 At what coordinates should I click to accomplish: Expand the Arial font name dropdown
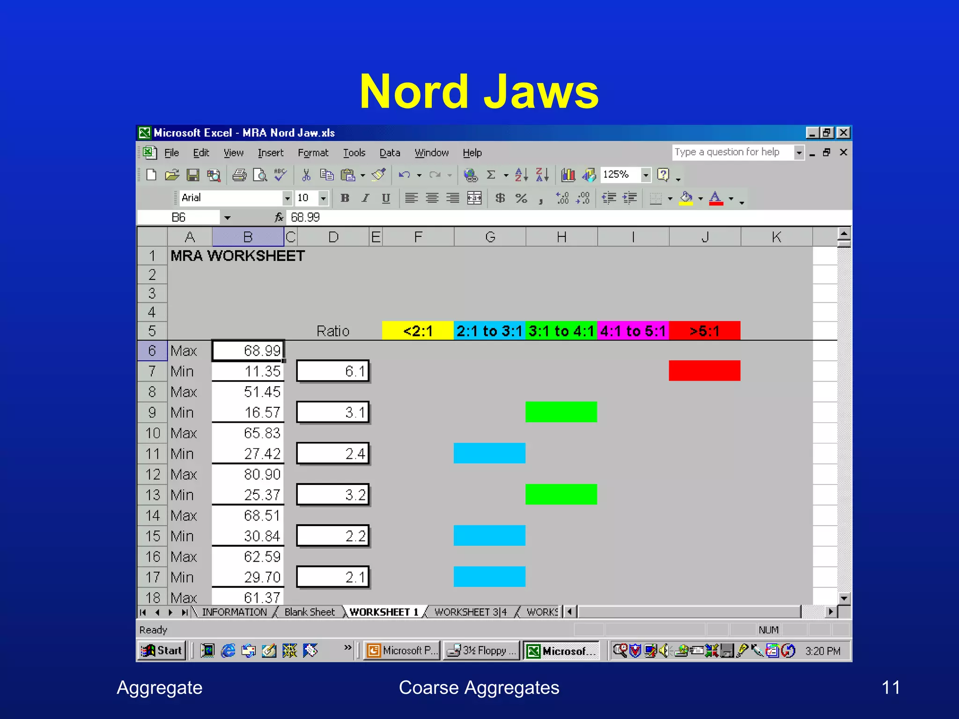[x=287, y=198]
